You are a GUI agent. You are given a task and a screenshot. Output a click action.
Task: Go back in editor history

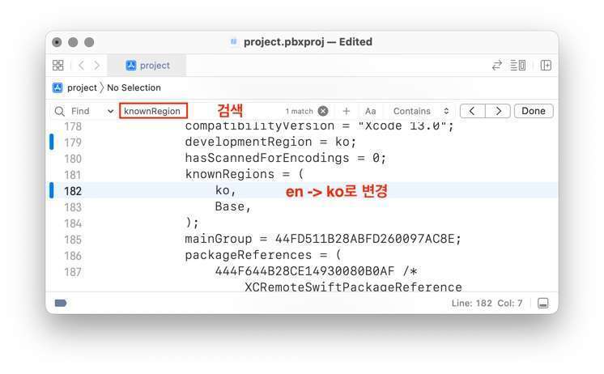(x=81, y=66)
